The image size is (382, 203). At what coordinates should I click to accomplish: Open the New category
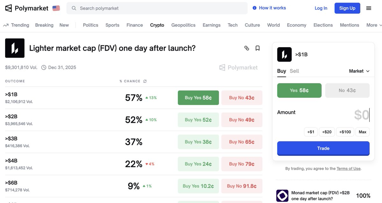(x=64, y=25)
